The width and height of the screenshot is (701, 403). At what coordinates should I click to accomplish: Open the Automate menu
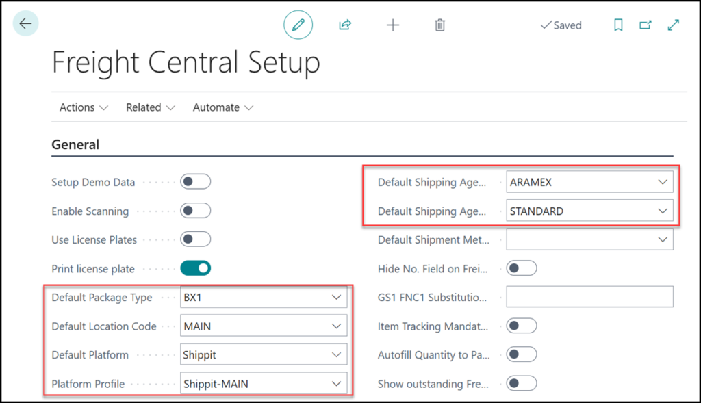pos(223,107)
